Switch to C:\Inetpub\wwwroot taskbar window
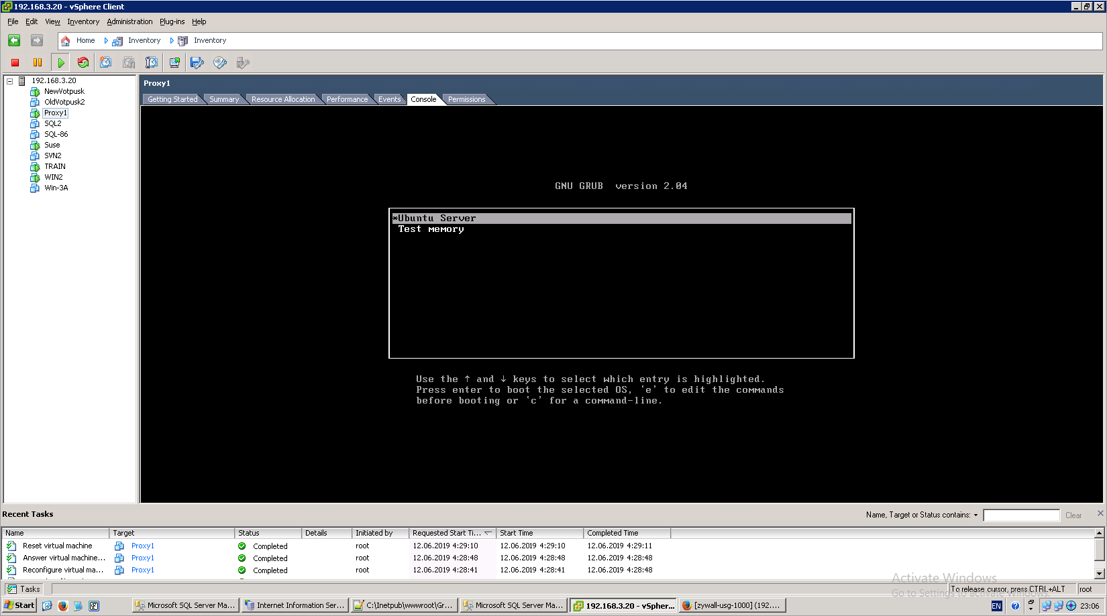Screen dimensions: 1107x616 (405, 605)
